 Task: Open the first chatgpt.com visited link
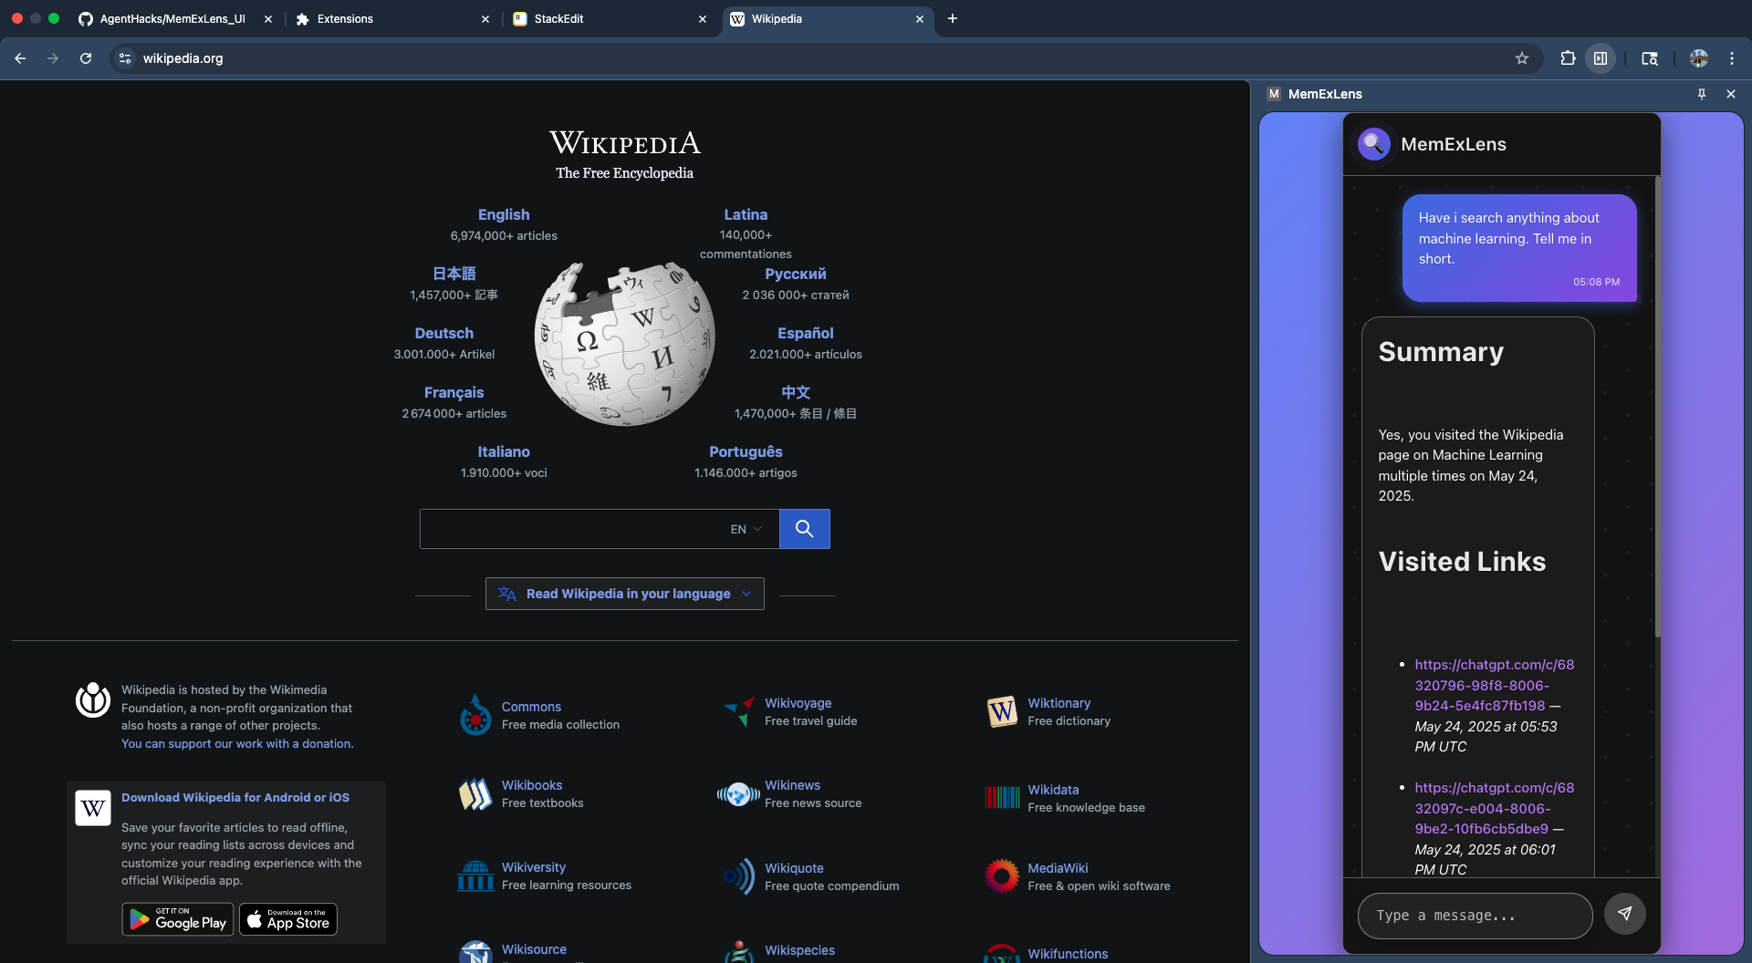click(x=1495, y=685)
